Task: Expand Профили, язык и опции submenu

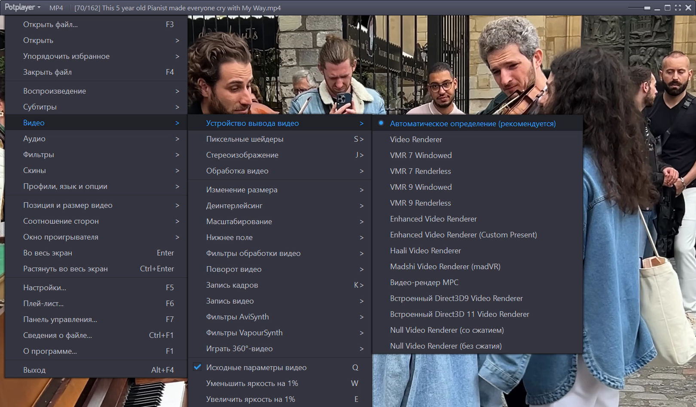Action: 96,186
